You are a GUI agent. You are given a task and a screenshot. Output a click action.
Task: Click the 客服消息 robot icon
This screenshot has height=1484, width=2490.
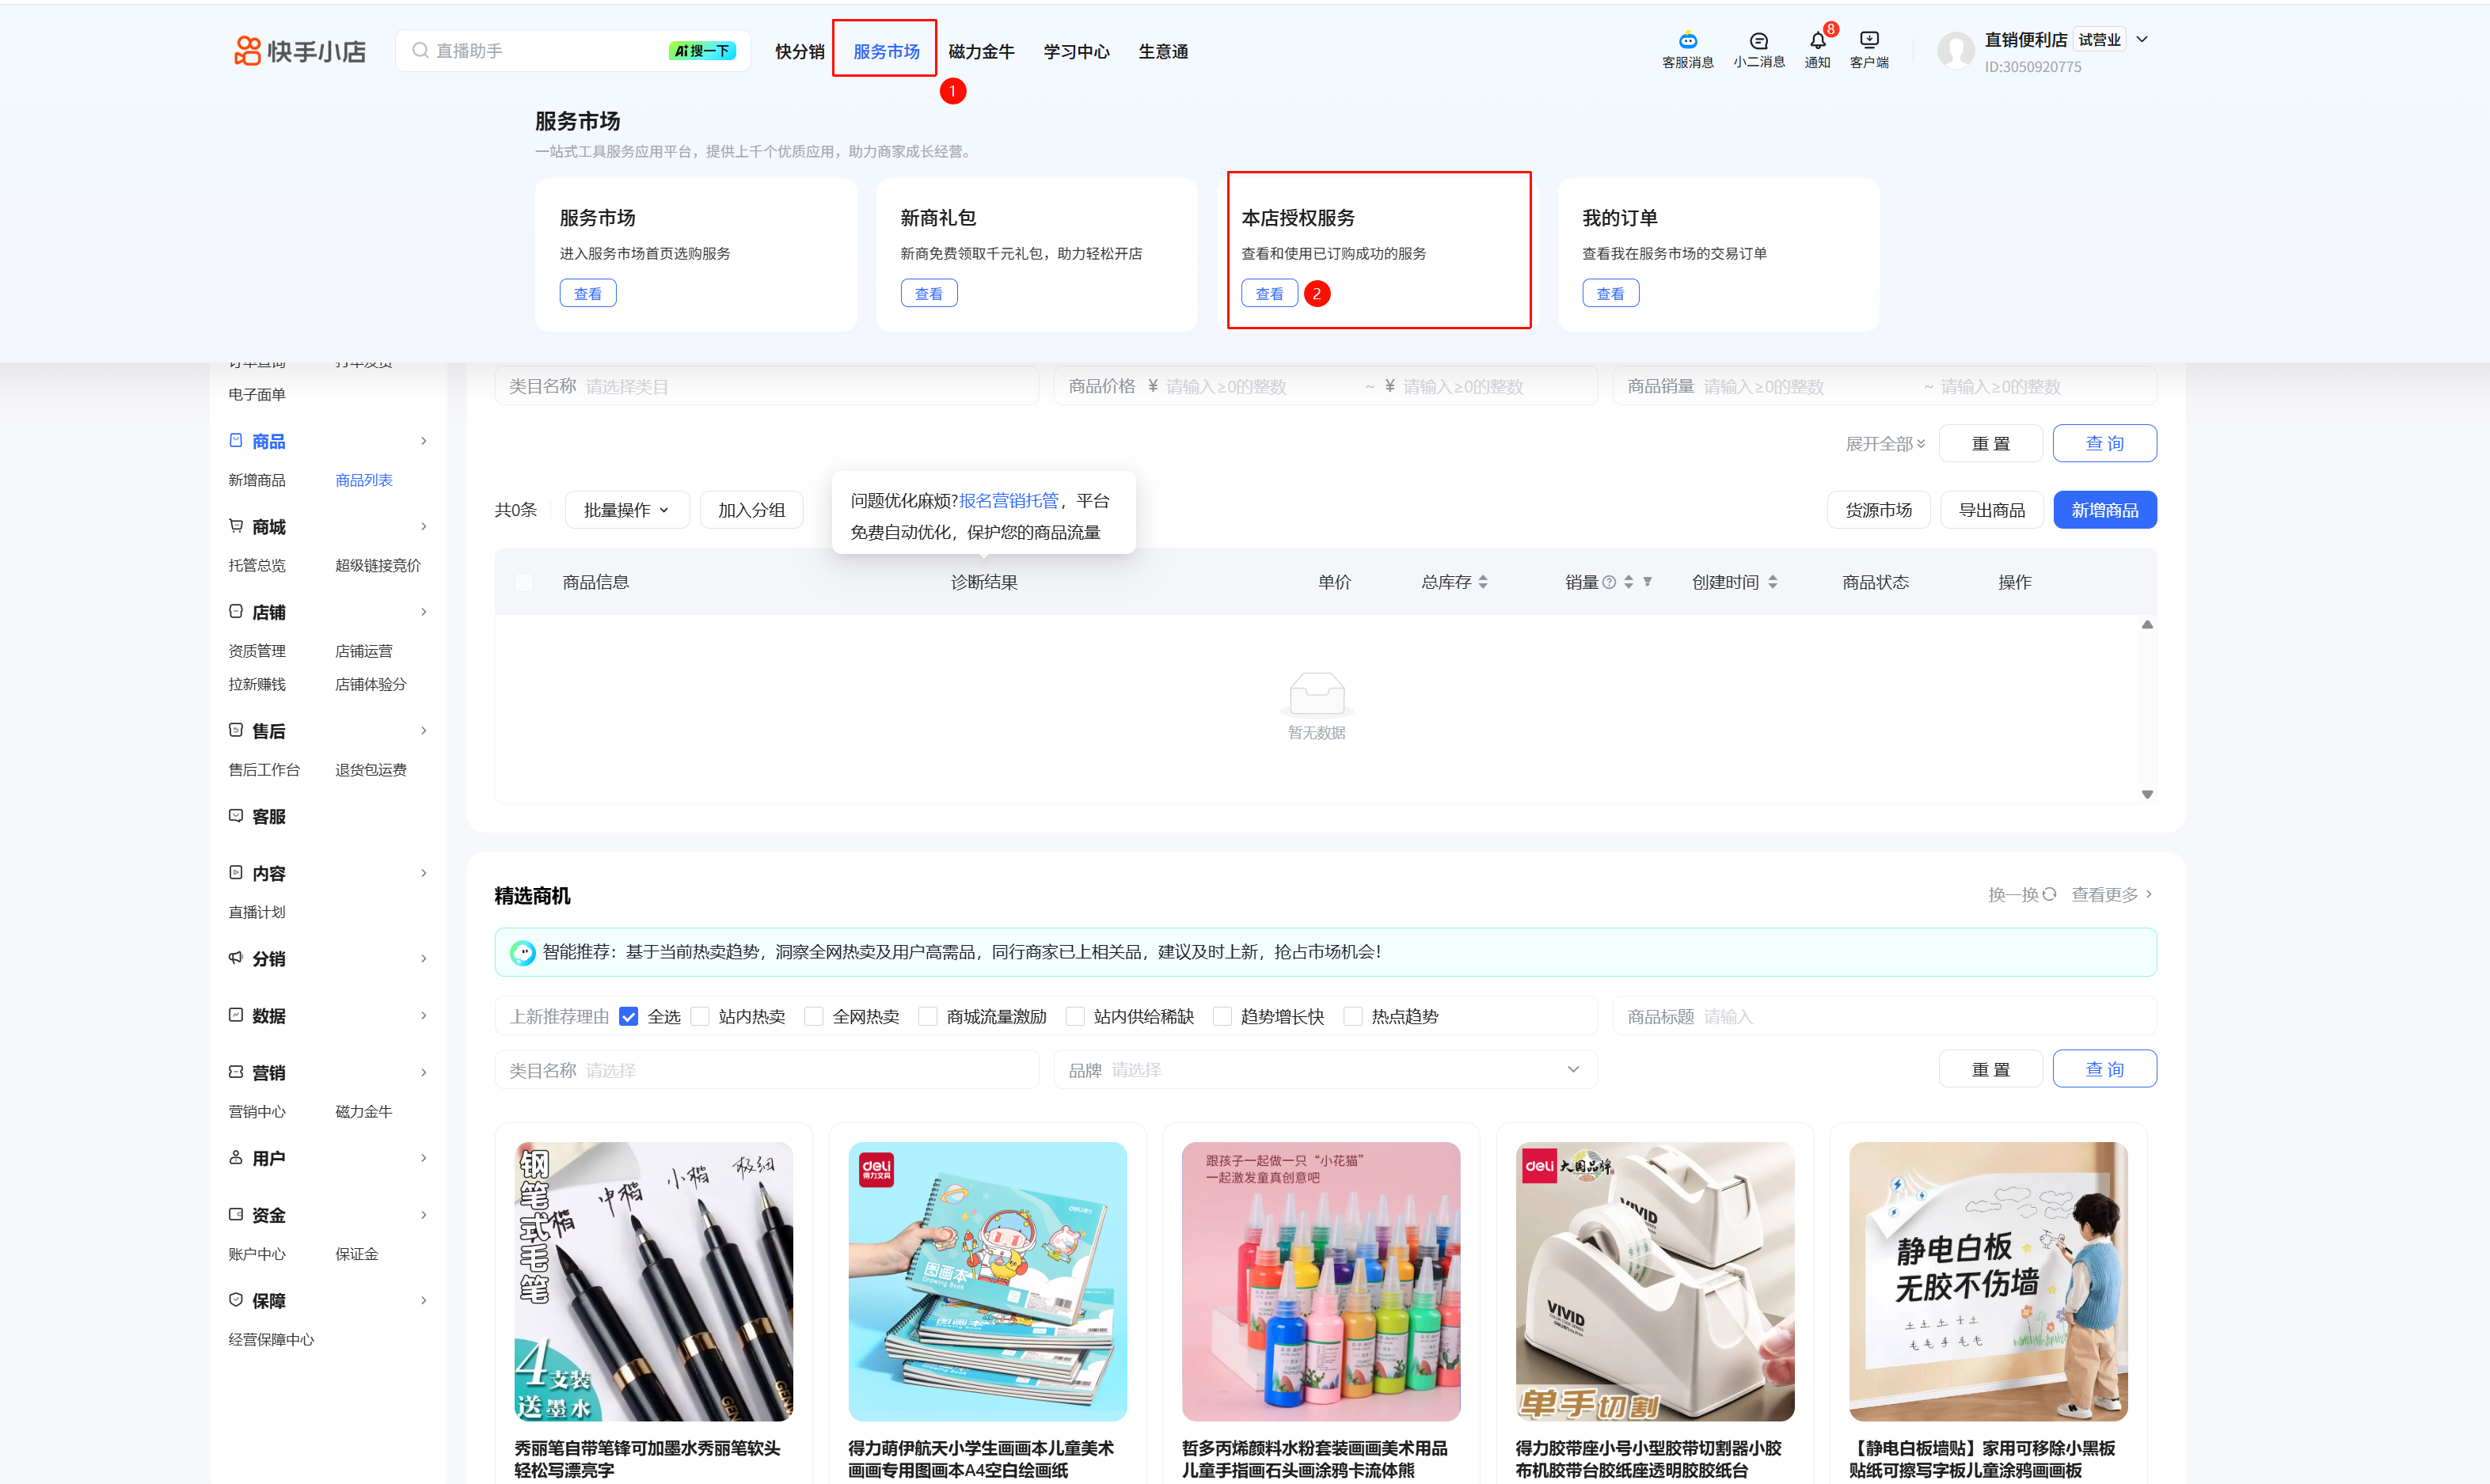click(1687, 40)
